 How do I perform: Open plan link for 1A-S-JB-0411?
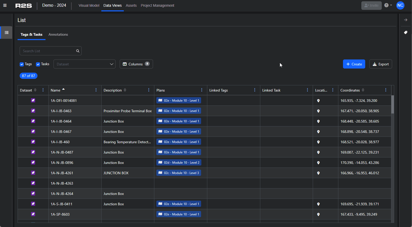(x=179, y=204)
